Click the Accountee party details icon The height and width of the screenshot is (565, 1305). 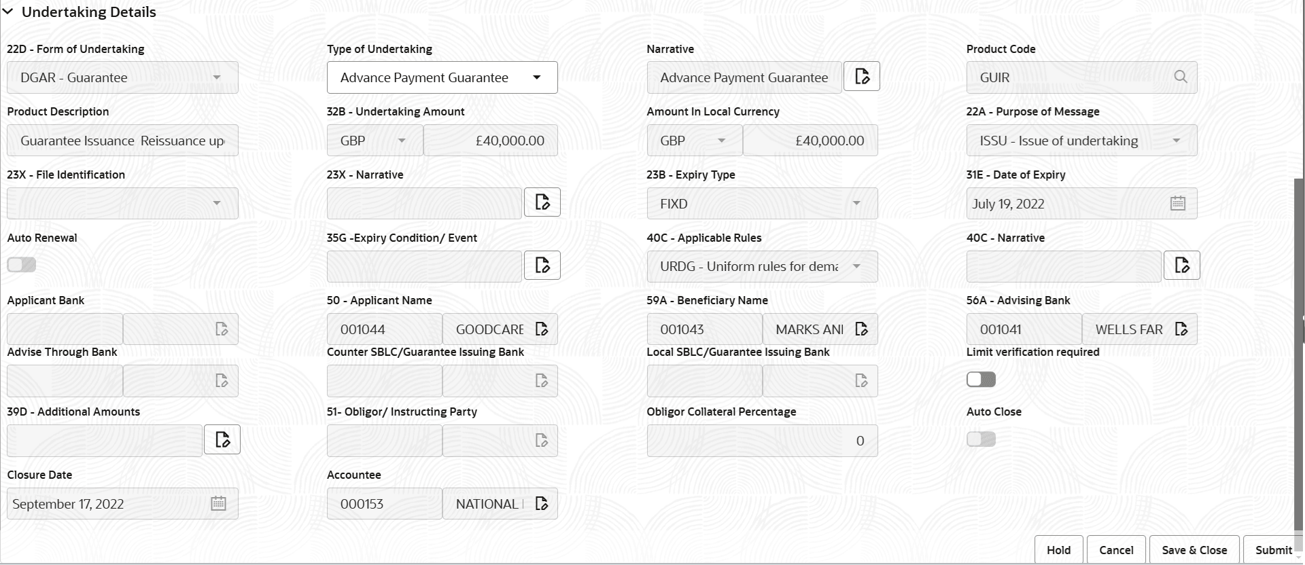coord(541,503)
